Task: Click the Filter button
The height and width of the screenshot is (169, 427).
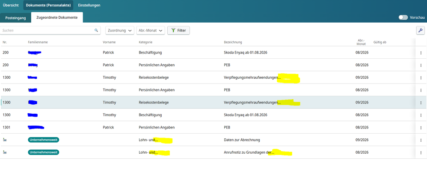Action: point(178,30)
